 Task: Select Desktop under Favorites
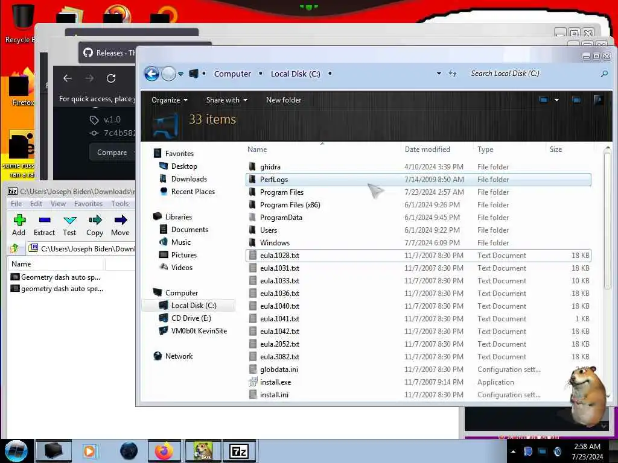(x=184, y=166)
